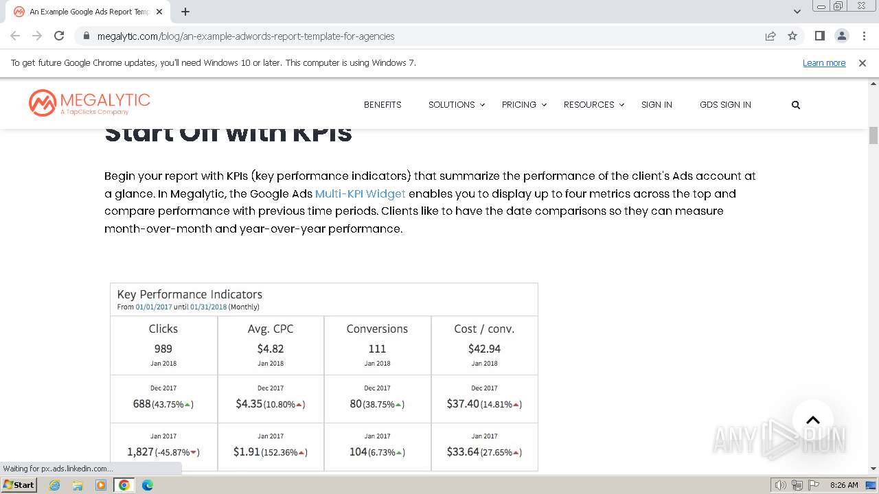Viewport: 879px width, 494px height.
Task: Click the Sign In link
Action: (657, 105)
